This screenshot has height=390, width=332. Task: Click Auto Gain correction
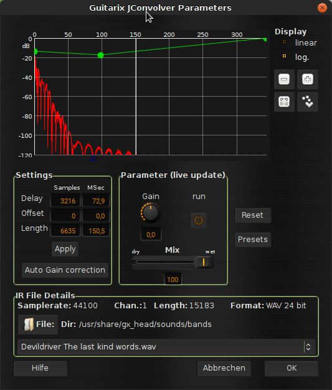coord(65,270)
